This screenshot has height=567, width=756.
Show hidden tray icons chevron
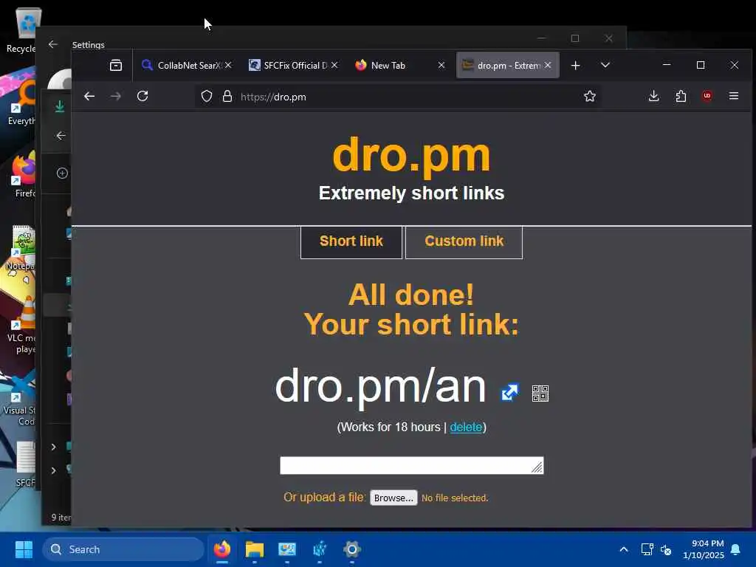(623, 549)
